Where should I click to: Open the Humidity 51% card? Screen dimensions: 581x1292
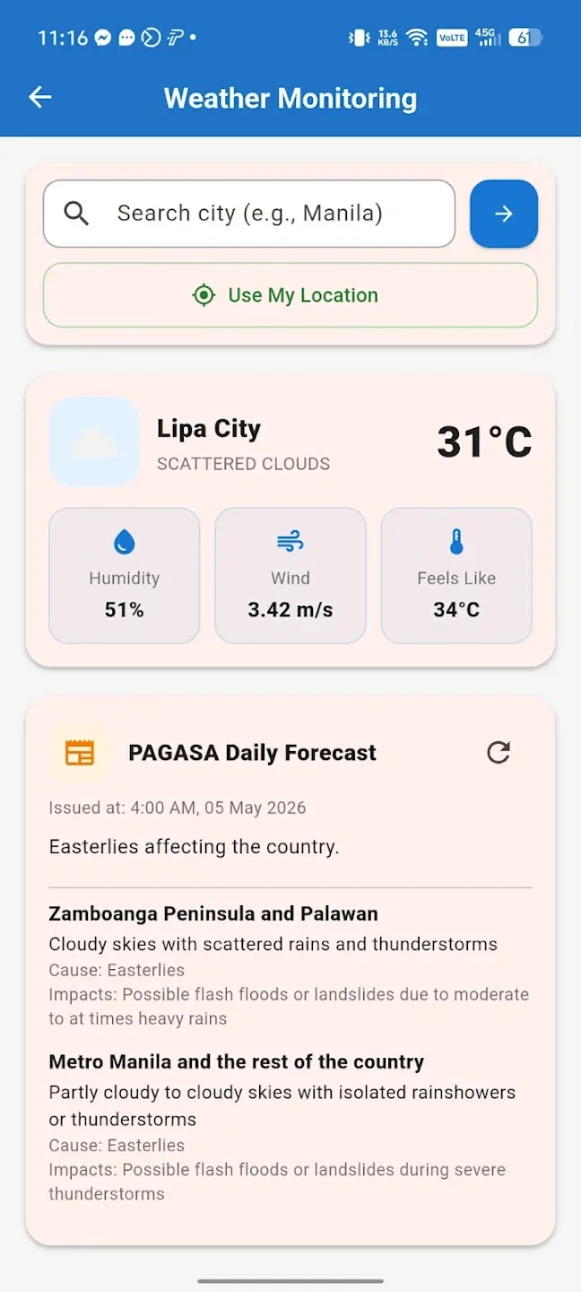click(125, 576)
